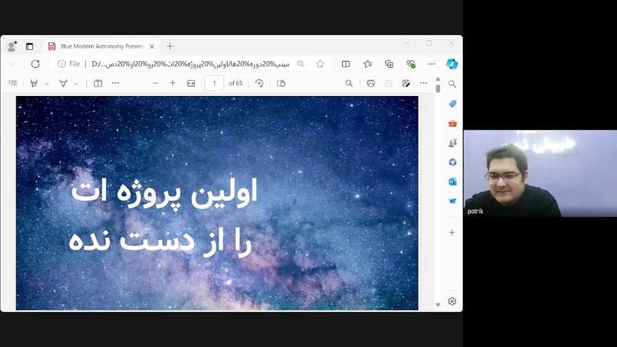The height and width of the screenshot is (347, 617).
Task: Click the back navigation arrow
Action: pyautogui.click(x=14, y=64)
